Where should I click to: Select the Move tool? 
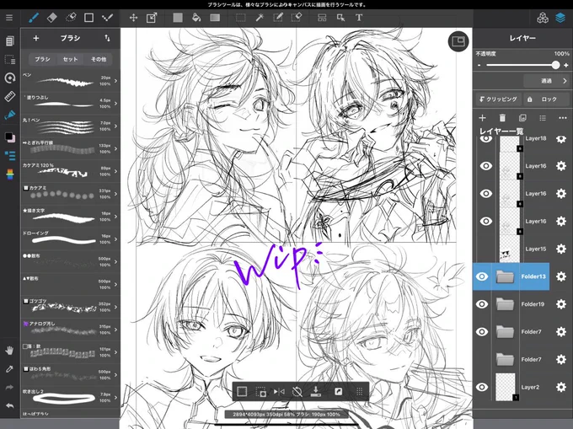tap(133, 18)
